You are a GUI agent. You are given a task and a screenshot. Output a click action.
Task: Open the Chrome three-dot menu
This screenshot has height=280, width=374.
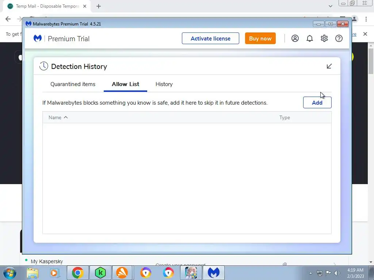pos(366,19)
